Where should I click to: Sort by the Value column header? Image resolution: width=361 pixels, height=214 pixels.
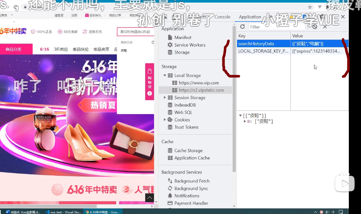(319, 36)
